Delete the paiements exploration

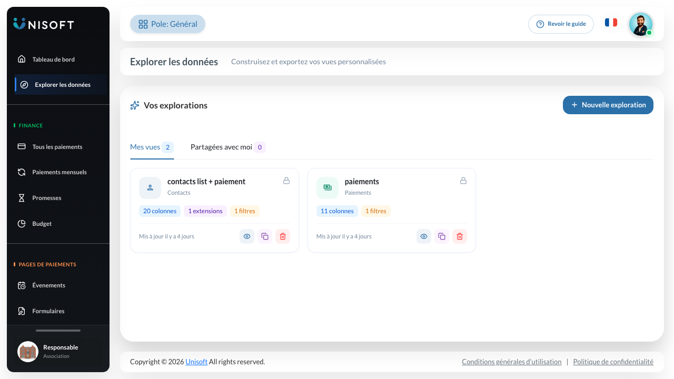[x=460, y=236]
